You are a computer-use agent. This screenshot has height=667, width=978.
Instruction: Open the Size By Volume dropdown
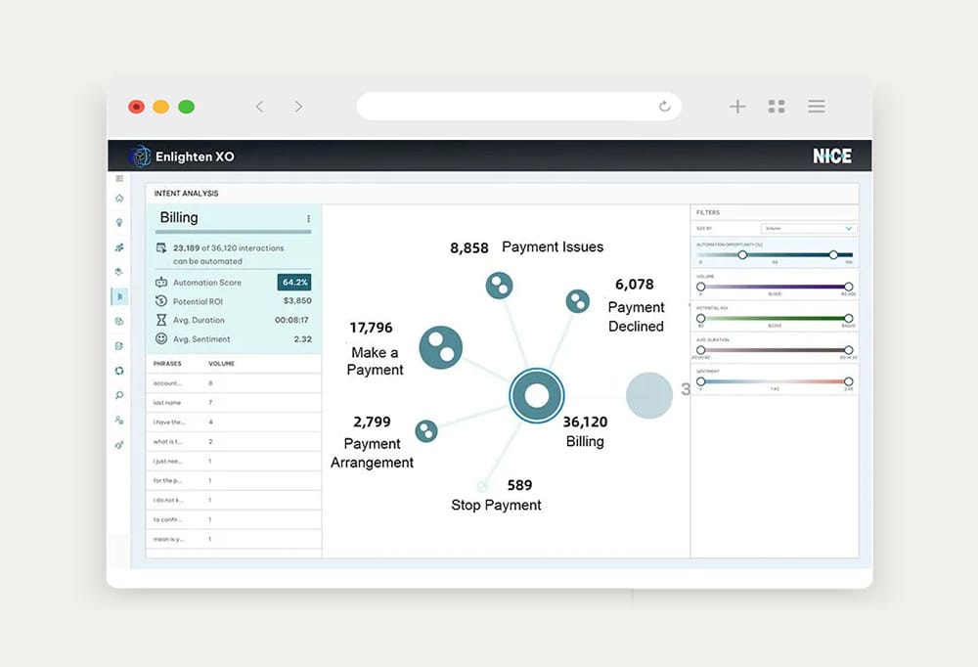808,228
